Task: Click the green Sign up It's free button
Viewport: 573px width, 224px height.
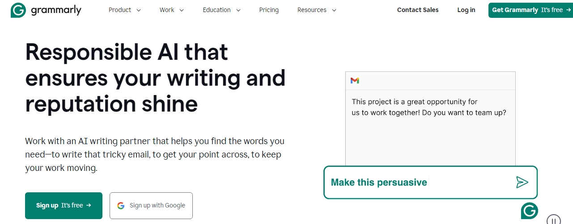Action: [64, 206]
